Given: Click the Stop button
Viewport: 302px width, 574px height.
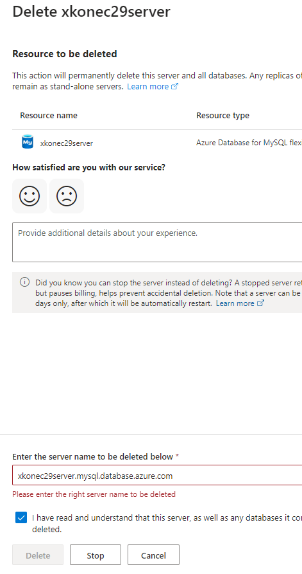Looking at the screenshot, I should pyautogui.click(x=96, y=555).
